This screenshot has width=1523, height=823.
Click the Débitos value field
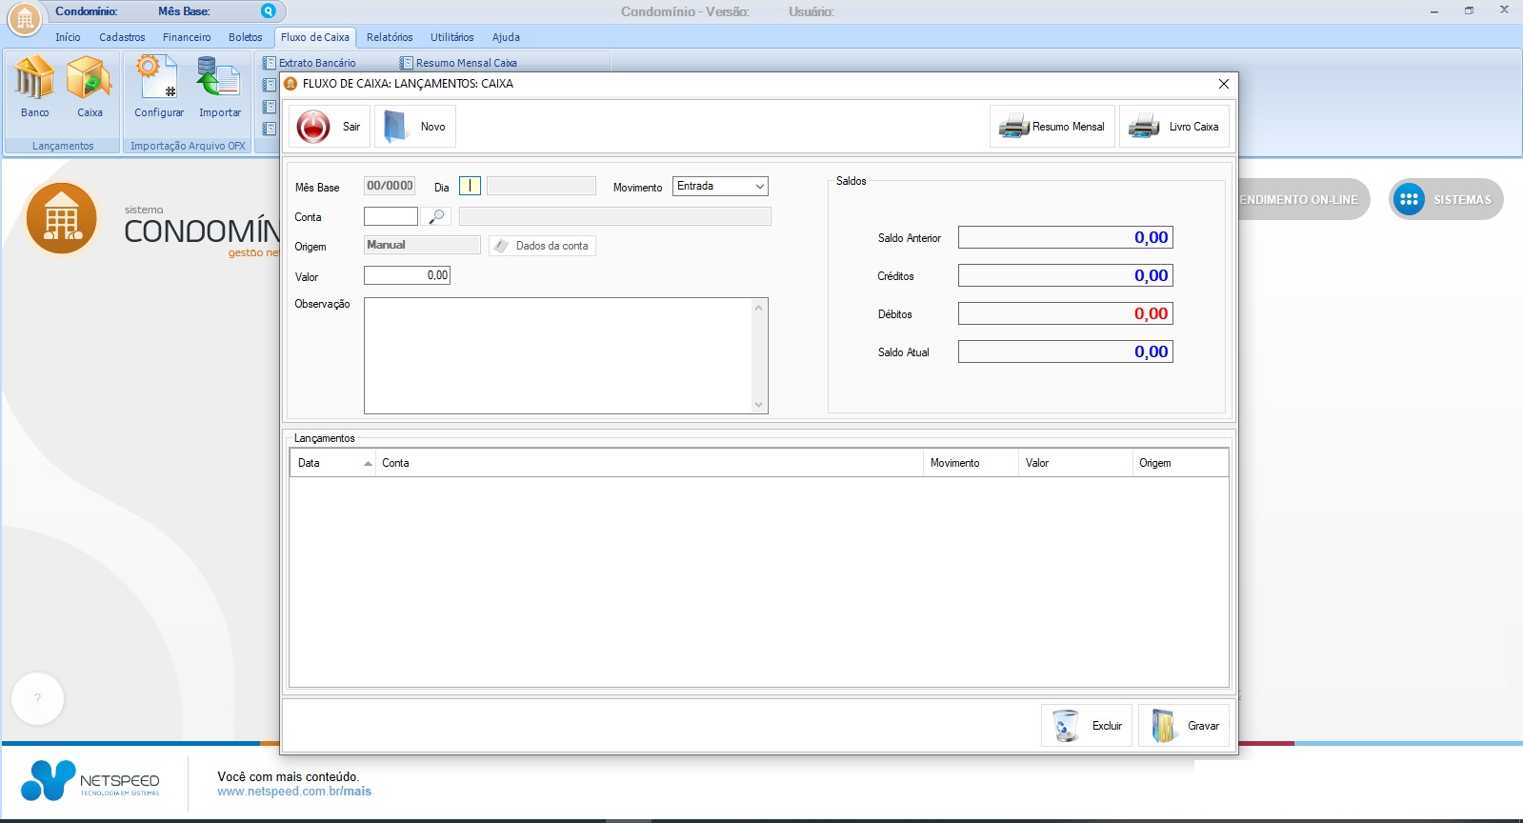1065,313
